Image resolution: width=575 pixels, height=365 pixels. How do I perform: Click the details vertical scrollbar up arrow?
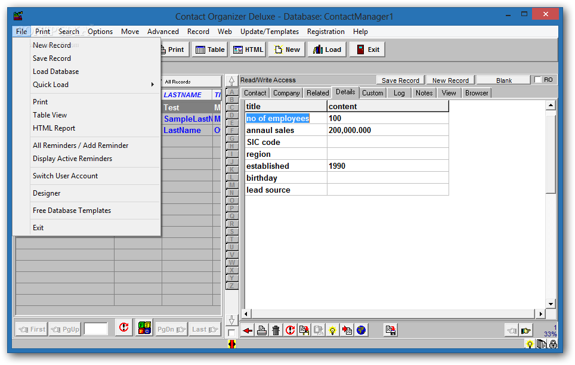[x=551, y=106]
